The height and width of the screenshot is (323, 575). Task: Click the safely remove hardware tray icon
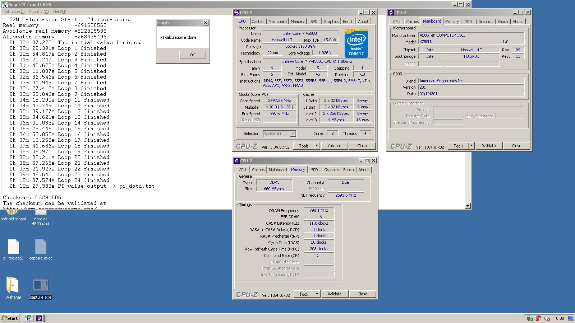(x=530, y=318)
